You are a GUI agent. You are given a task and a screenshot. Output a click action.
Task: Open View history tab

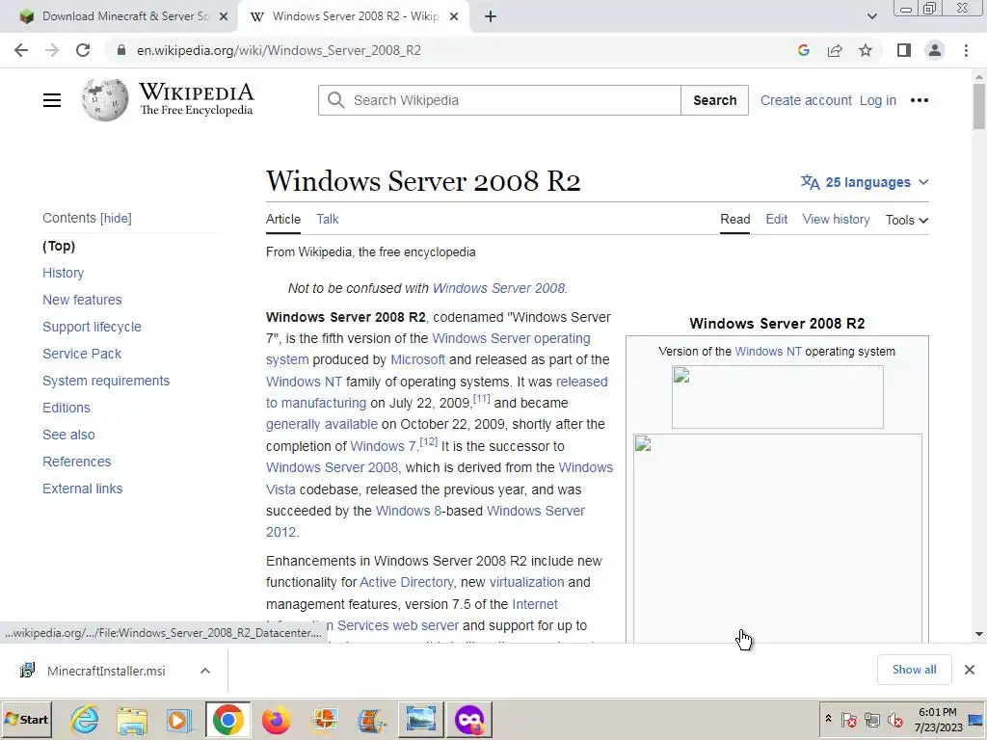tap(836, 219)
